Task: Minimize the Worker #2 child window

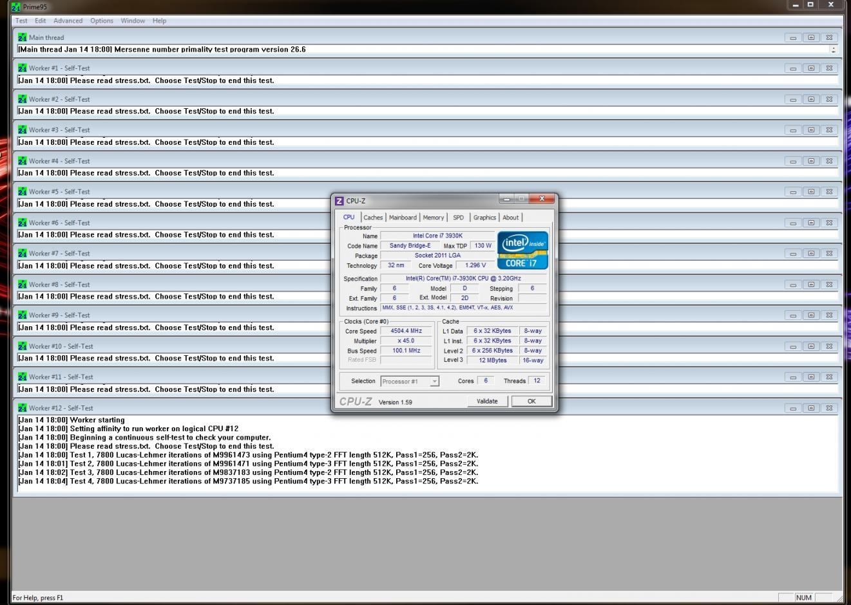Action: (793, 99)
